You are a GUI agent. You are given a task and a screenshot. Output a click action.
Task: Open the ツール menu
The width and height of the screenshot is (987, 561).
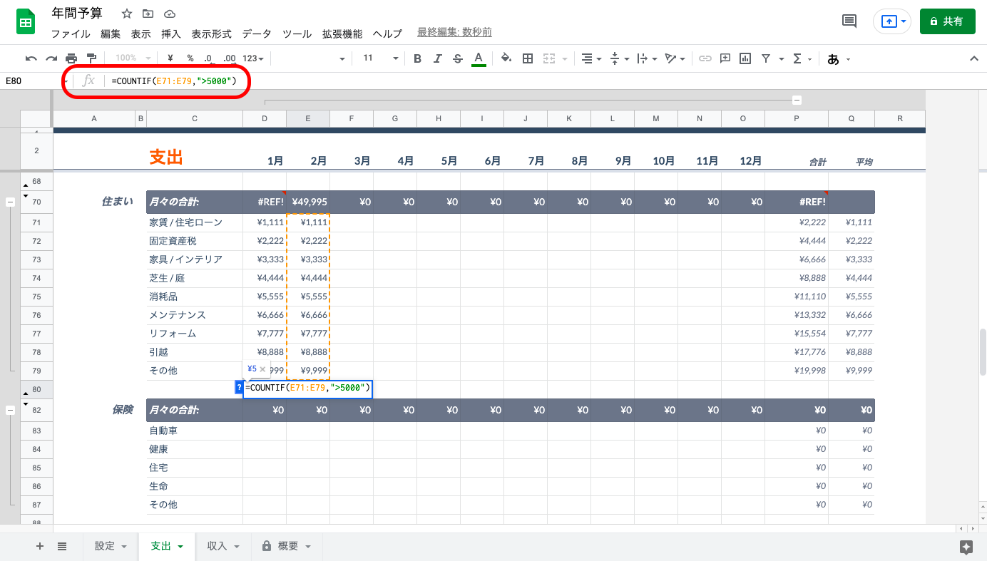[x=297, y=34]
